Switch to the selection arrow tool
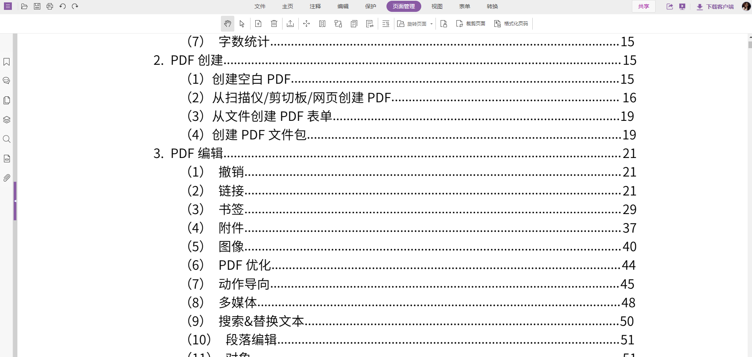 tap(242, 24)
